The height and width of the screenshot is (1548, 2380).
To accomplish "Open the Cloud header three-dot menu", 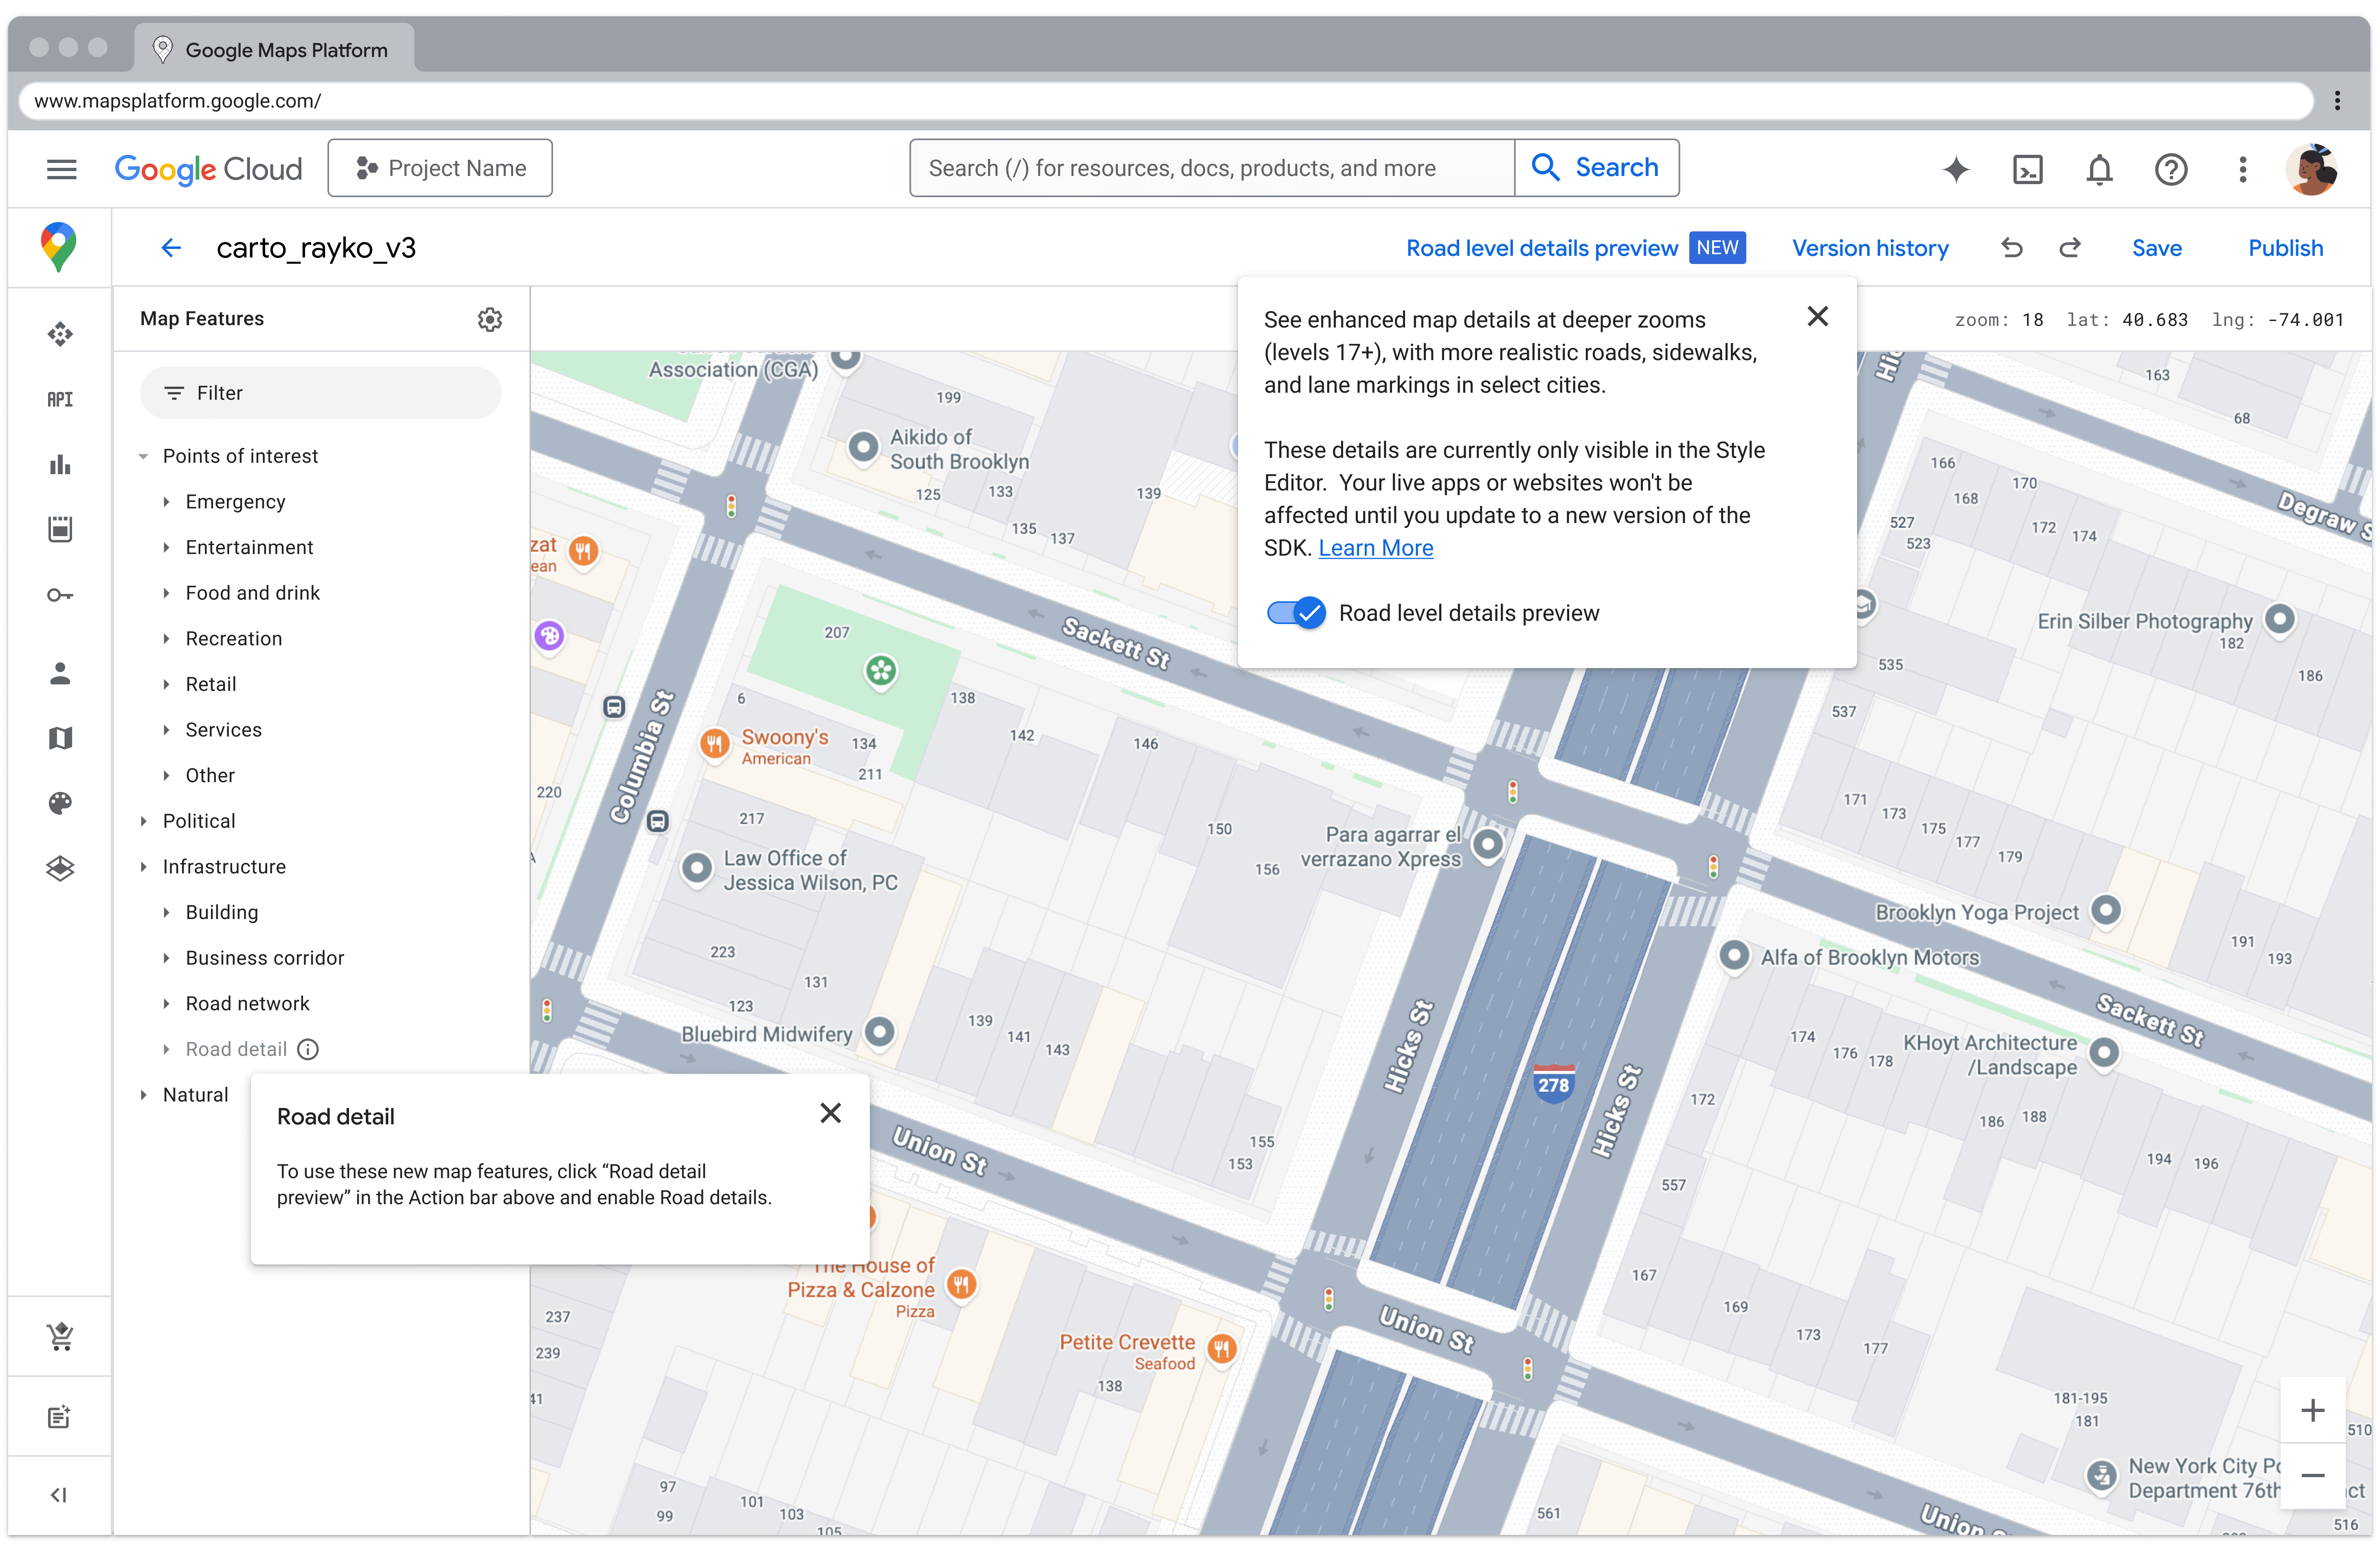I will 2243,169.
